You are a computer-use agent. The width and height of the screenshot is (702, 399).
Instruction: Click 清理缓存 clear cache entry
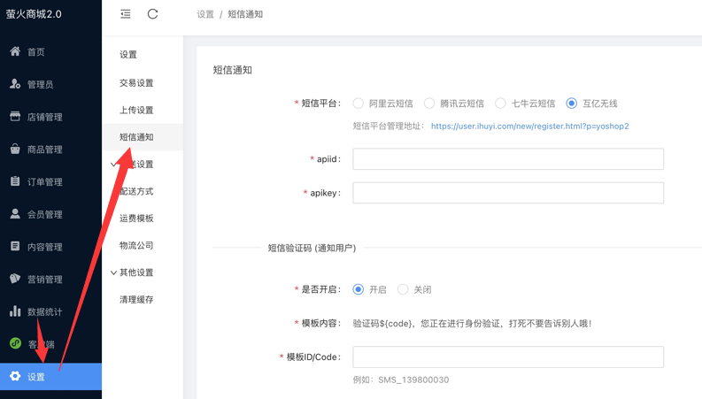click(136, 300)
